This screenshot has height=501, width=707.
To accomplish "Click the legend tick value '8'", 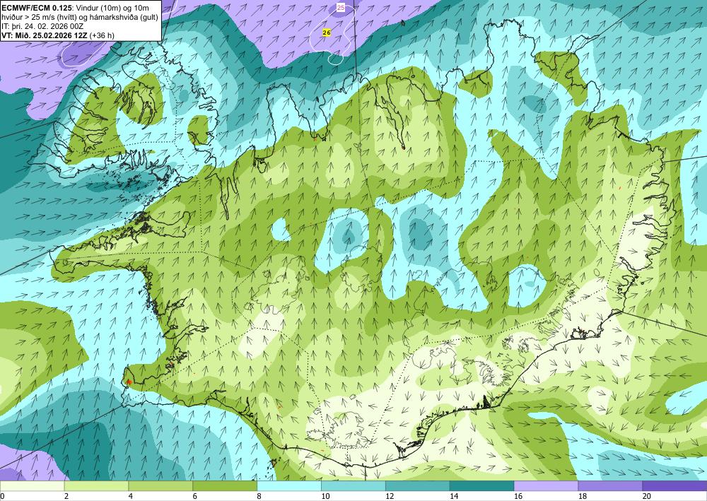I will [259, 497].
